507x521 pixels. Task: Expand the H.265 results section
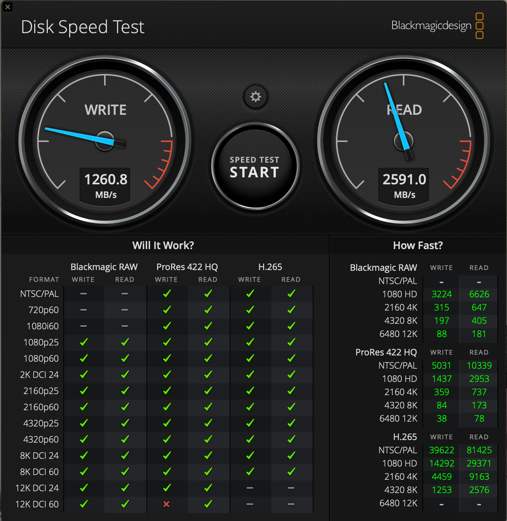[405, 437]
